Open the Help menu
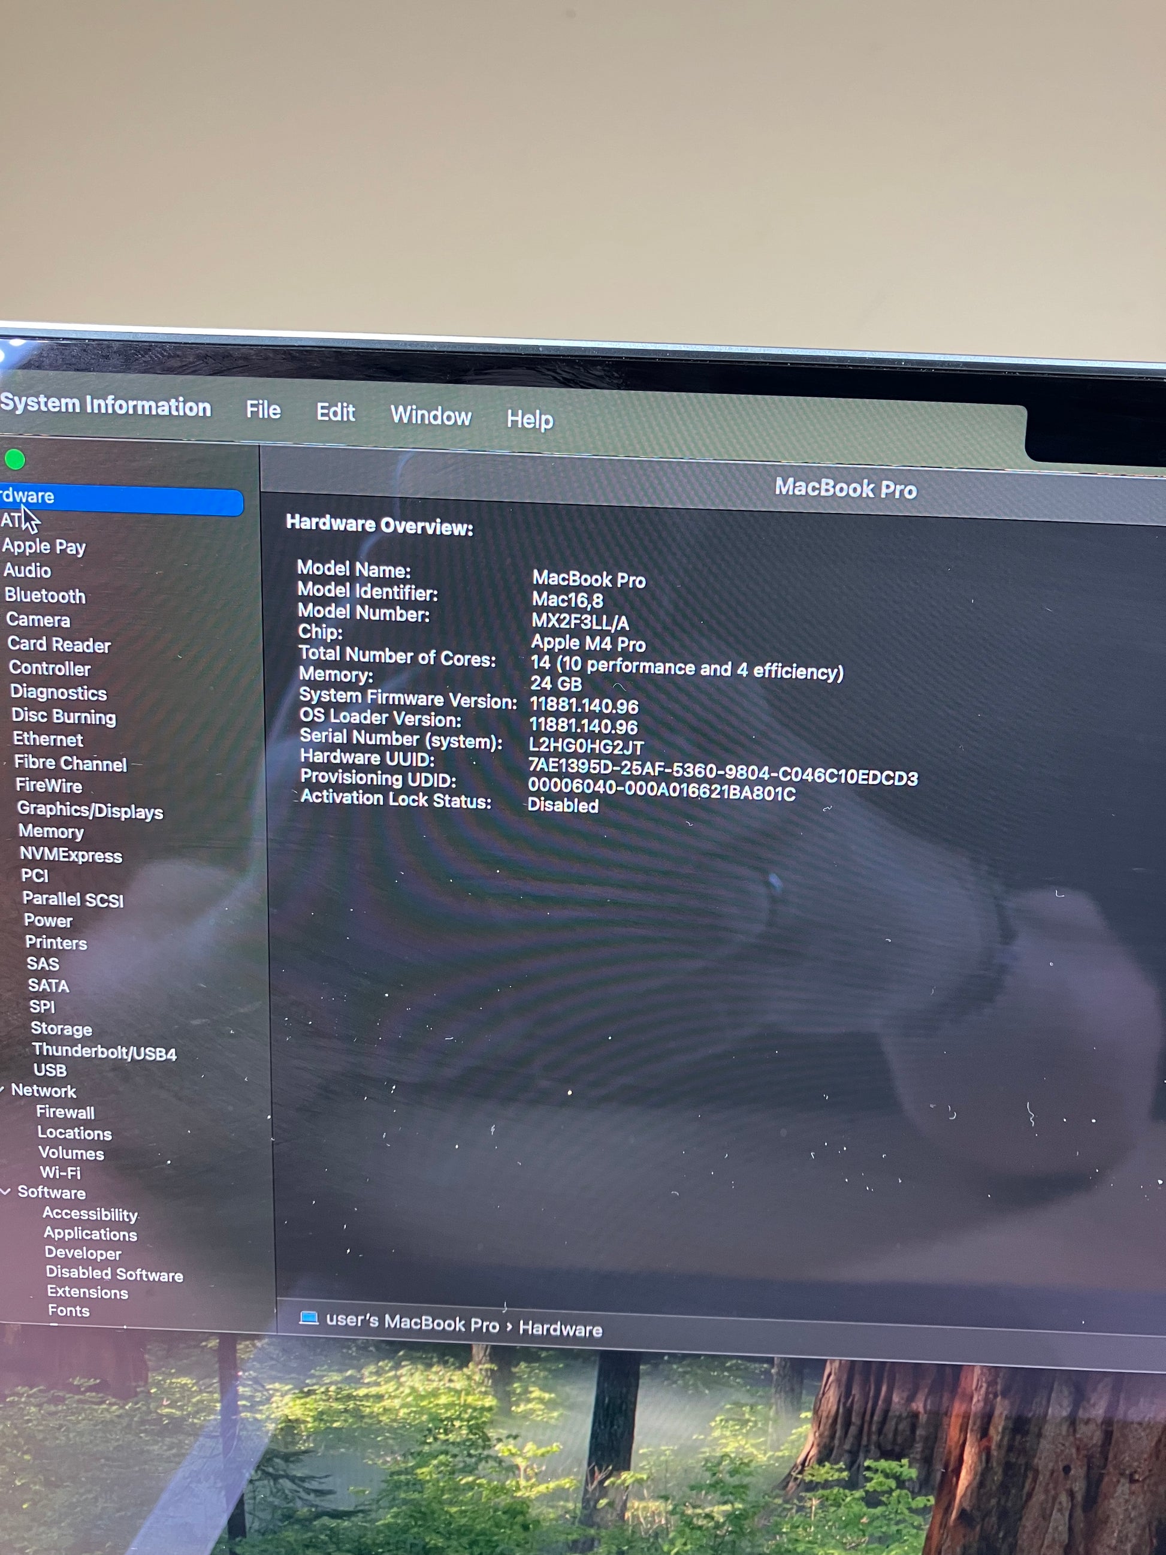Screen dimensions: 1166x1555 tap(530, 419)
